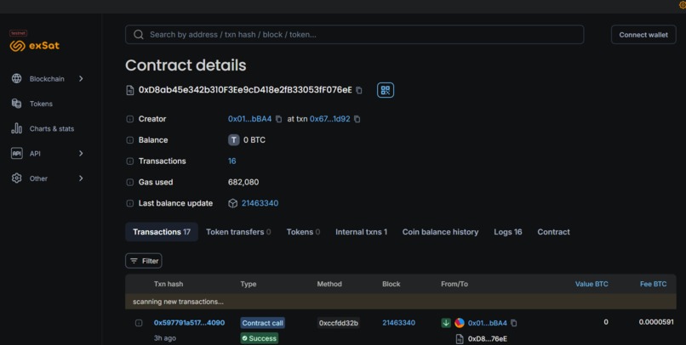Click the Charts & stats bar icon
Image resolution: width=686 pixels, height=345 pixels.
(x=17, y=128)
